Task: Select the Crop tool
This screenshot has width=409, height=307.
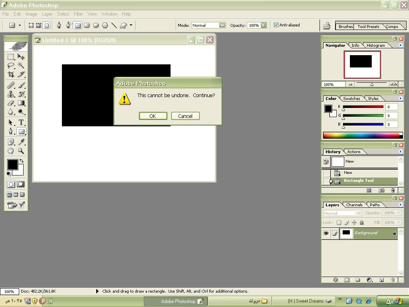Action: point(11,74)
